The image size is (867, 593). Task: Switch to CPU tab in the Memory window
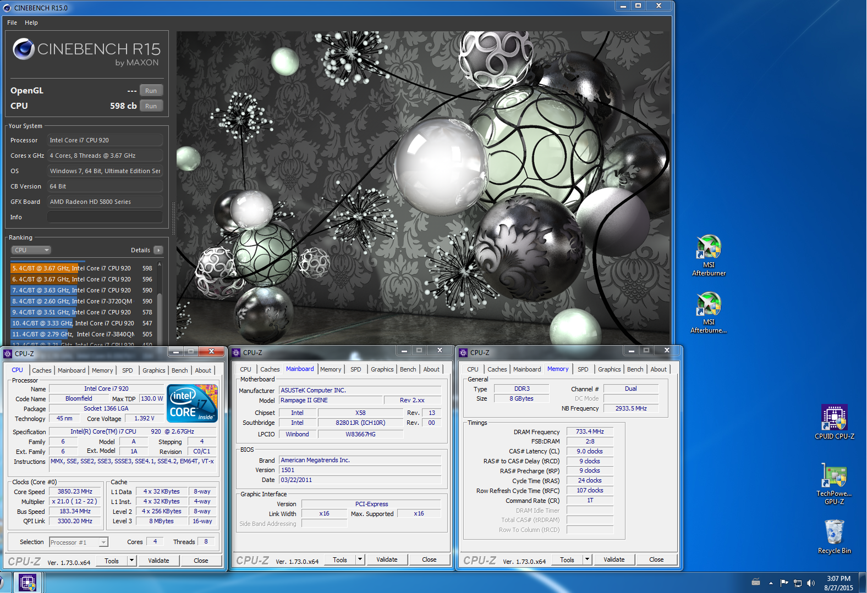pyautogui.click(x=473, y=369)
